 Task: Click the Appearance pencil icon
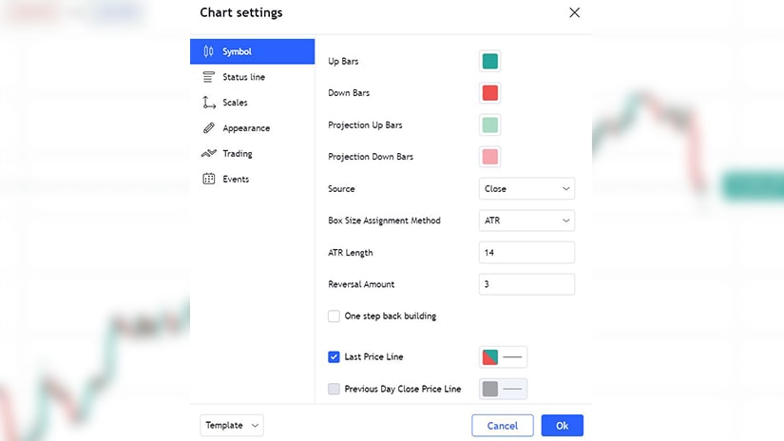(208, 128)
